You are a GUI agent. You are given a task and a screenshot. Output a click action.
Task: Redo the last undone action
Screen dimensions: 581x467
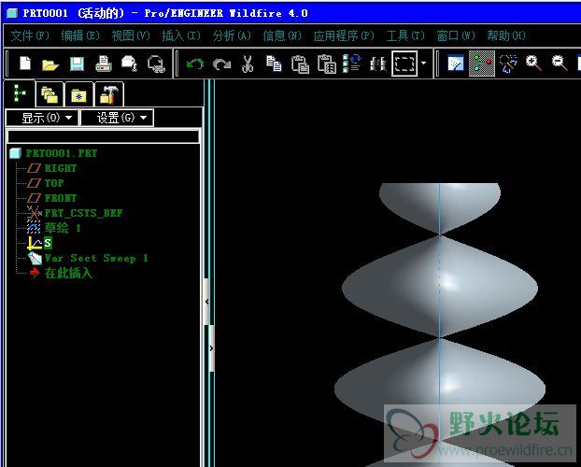click(x=221, y=64)
